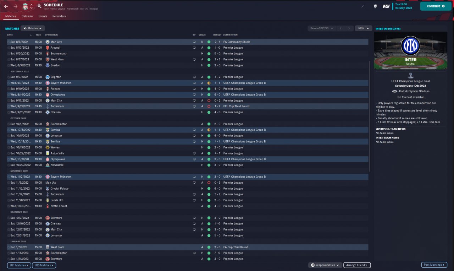Sort by the Competition column header

click(x=231, y=35)
